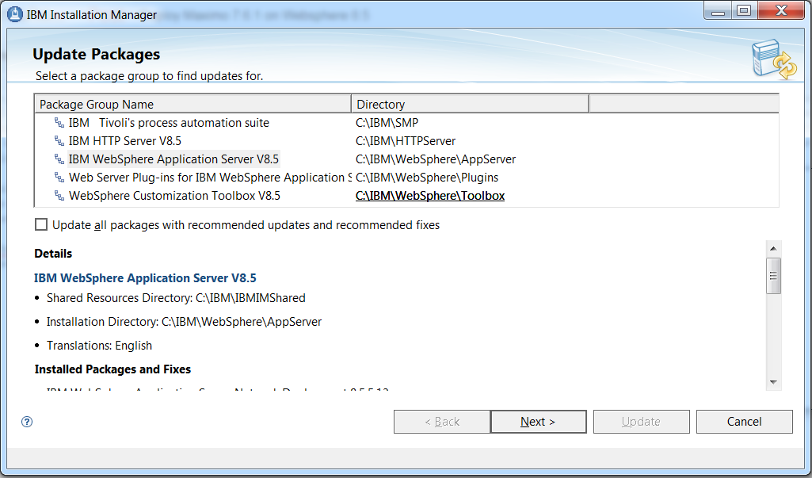Click the C:\IBM\WebSphere\Plugins directory cell
The width and height of the screenshot is (812, 478).
coord(427,178)
